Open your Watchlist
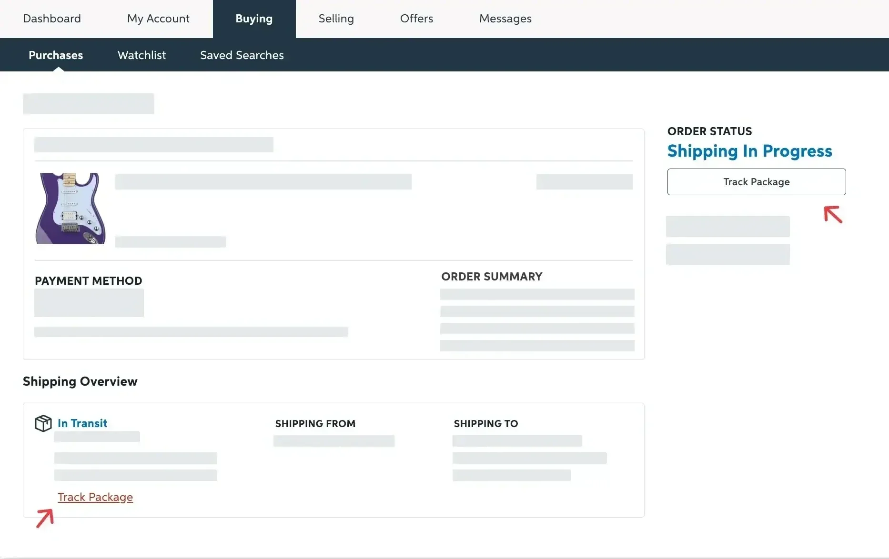 pos(141,55)
